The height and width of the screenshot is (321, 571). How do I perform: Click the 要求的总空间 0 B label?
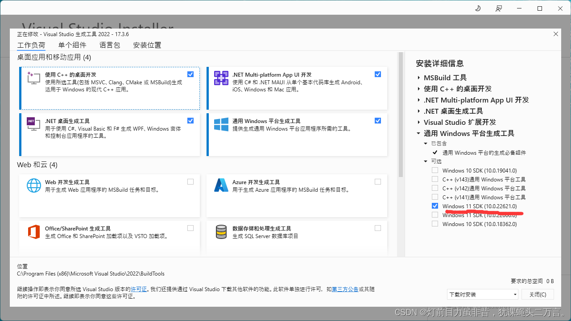pyautogui.click(x=532, y=281)
